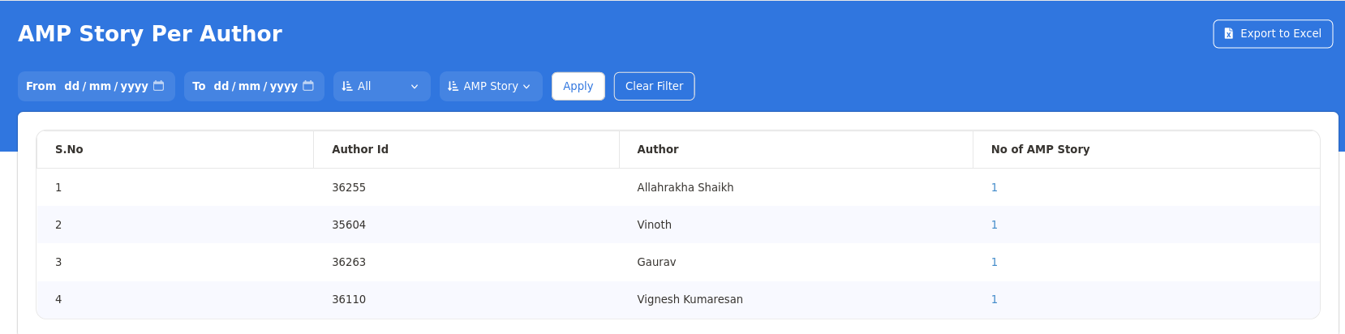Open AMP story count link for Vinoth
The image size is (1345, 334).
994,225
